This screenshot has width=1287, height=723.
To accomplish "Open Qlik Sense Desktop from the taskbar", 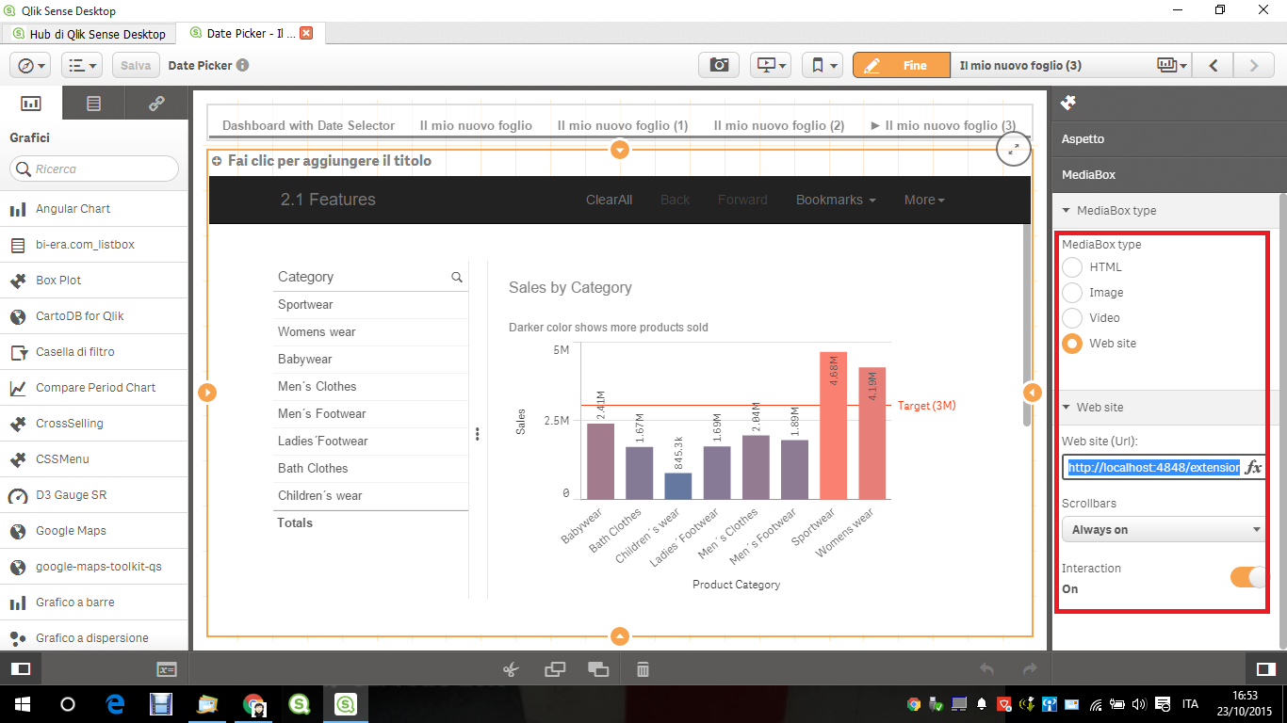I will [x=345, y=703].
